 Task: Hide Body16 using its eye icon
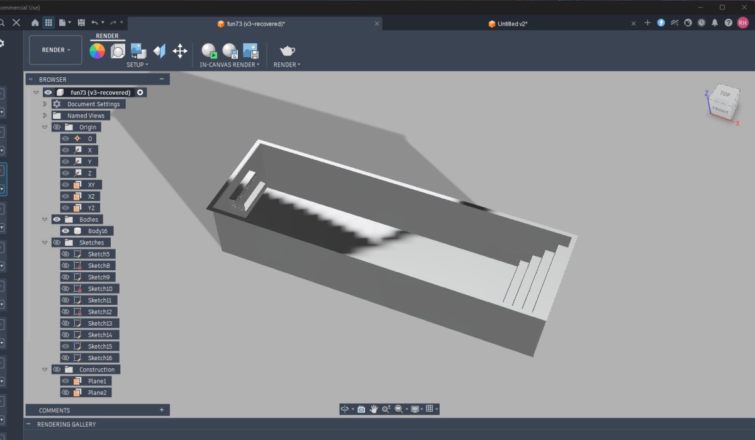click(65, 231)
